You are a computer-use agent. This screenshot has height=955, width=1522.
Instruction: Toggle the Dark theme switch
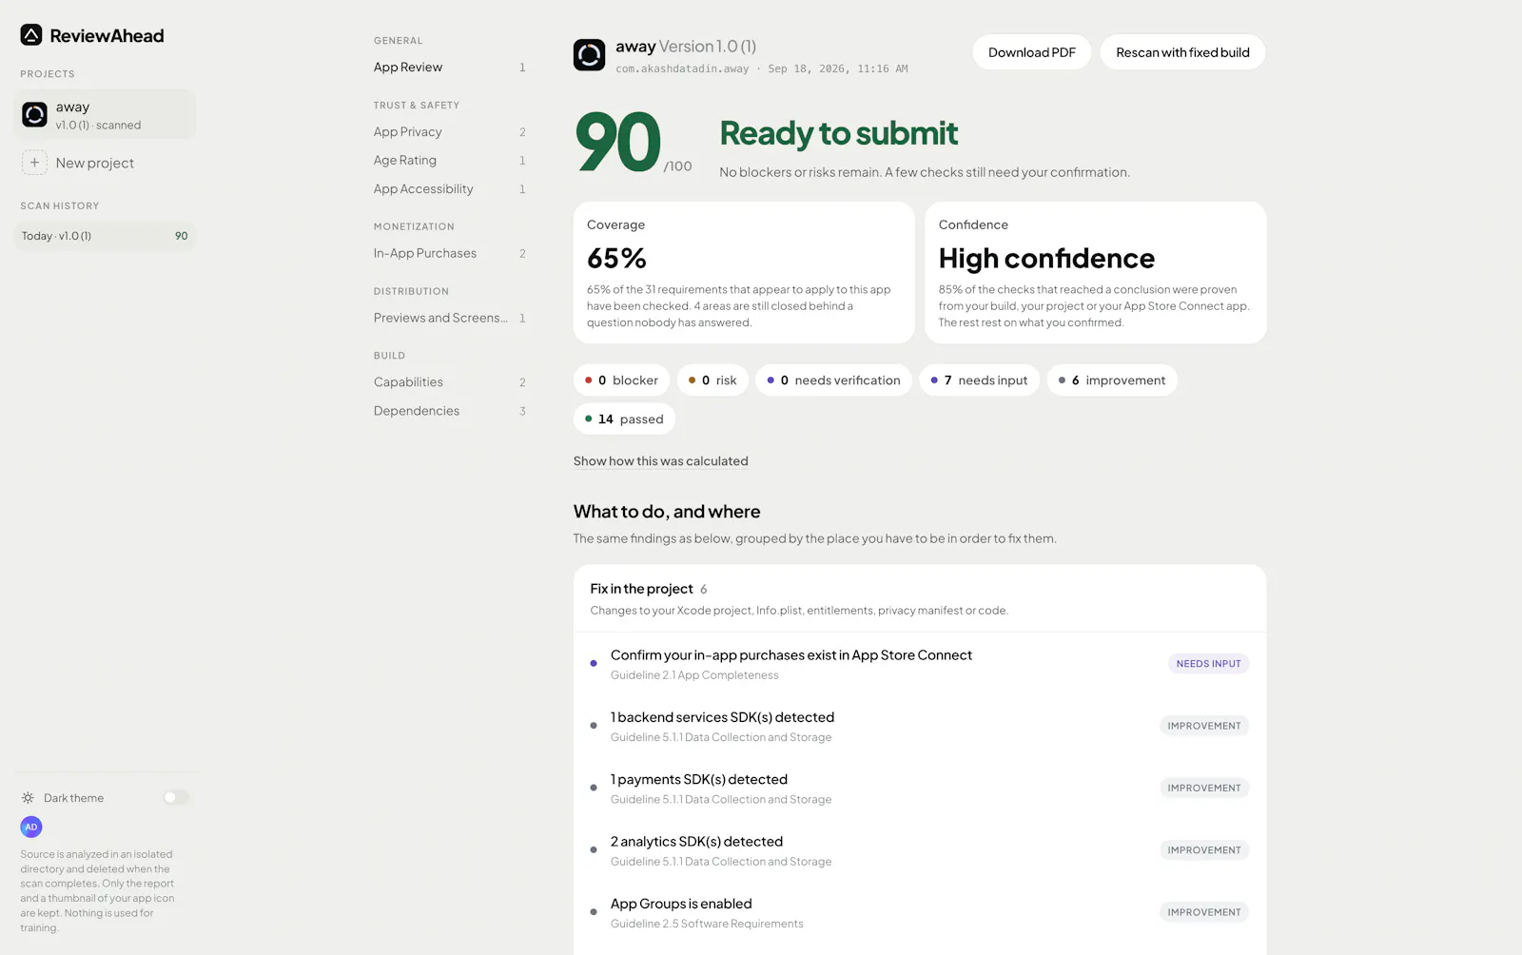(x=175, y=798)
